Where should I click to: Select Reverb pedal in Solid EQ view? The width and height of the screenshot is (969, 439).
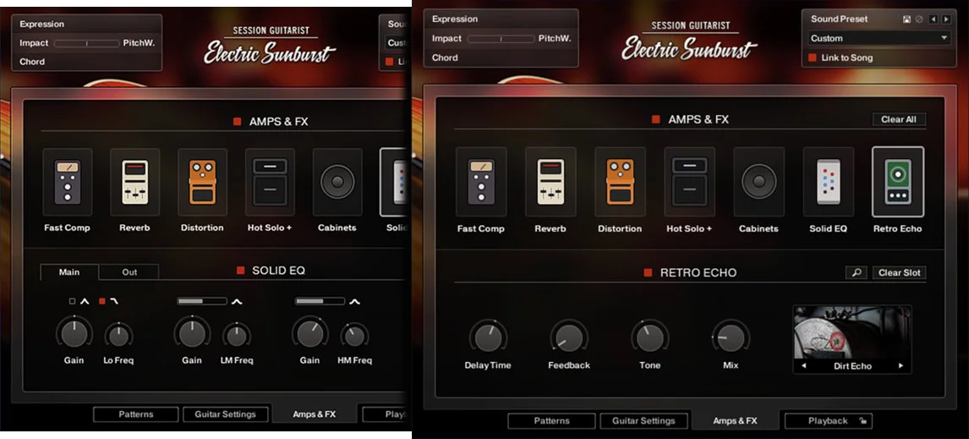click(x=134, y=183)
